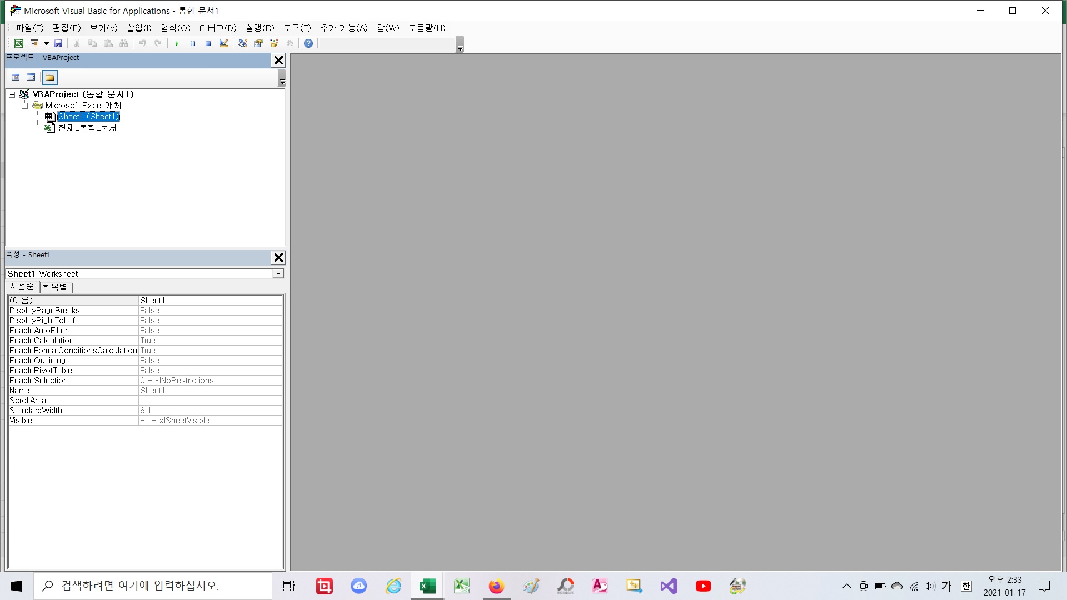Open the Insert item dropdown arrow in toolbar
This screenshot has height=600, width=1067.
click(46, 43)
